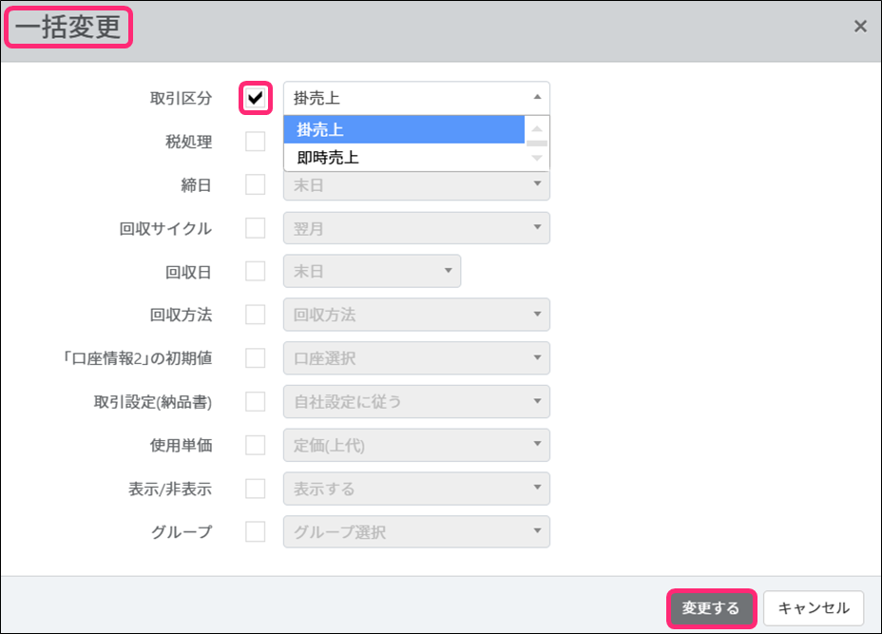This screenshot has width=882, height=634.
Task: Click the dropdown list scrollbar down arrow
Action: 537,158
